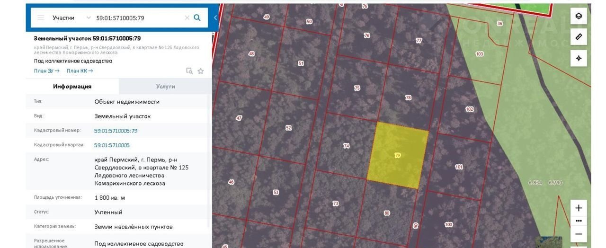The height and width of the screenshot is (248, 606).
Task: Collapse the side panel with arrow
Action: point(215,18)
